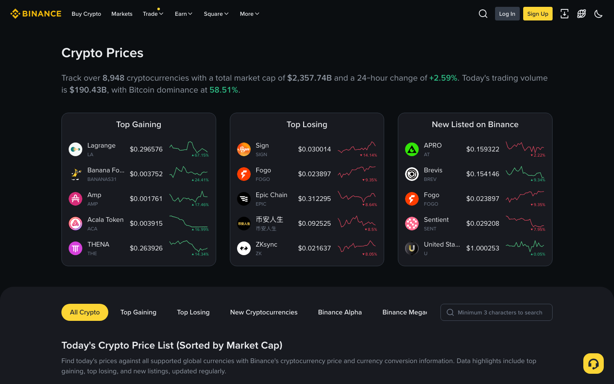Open the support chat icon
The height and width of the screenshot is (384, 614).
[x=593, y=363]
